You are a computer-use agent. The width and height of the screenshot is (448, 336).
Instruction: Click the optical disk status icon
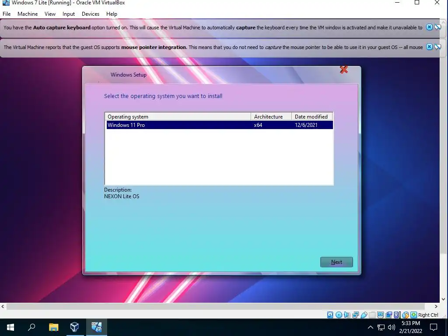339,315
